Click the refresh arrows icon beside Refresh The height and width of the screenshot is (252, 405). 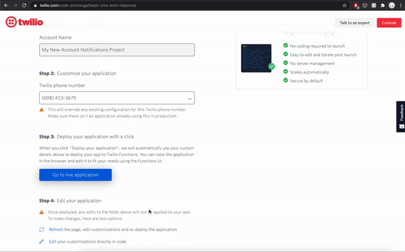(42, 229)
